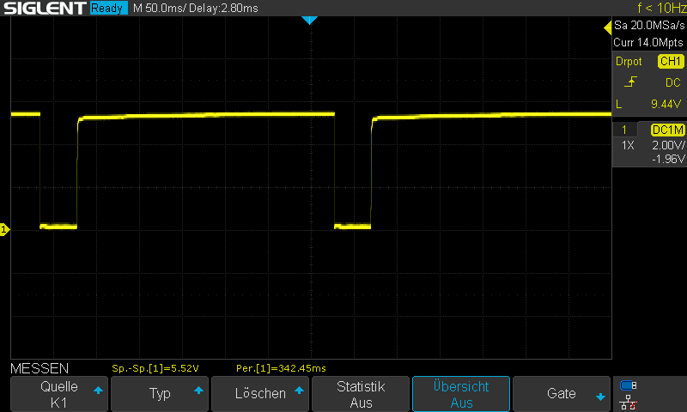This screenshot has width=687, height=412.
Task: Click the blue down arrow on Gate
Action: [x=600, y=397]
